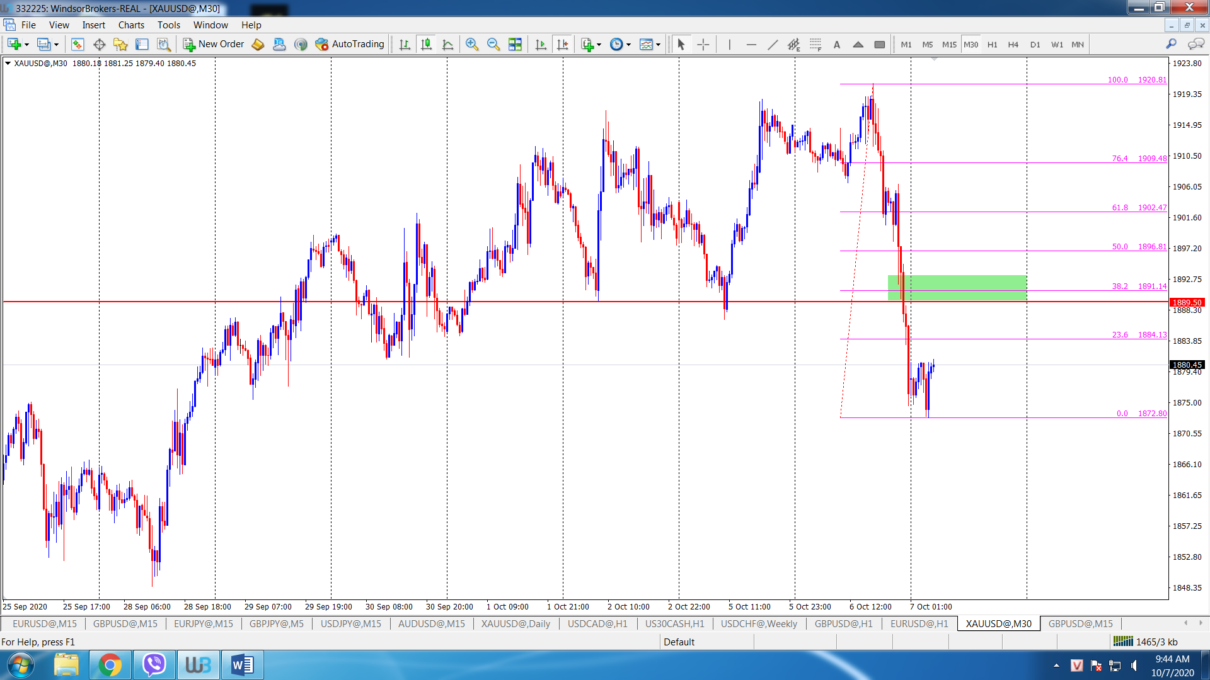This screenshot has width=1210, height=680.
Task: Select the rectangle drawing tool
Action: click(880, 44)
